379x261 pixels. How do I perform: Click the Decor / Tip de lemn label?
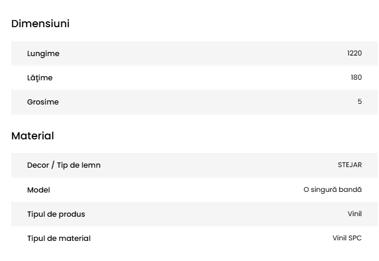(x=64, y=165)
